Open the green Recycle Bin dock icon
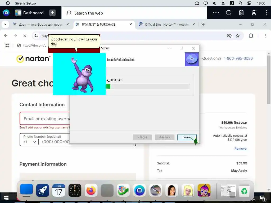This screenshot has width=271, height=203. (x=244, y=191)
